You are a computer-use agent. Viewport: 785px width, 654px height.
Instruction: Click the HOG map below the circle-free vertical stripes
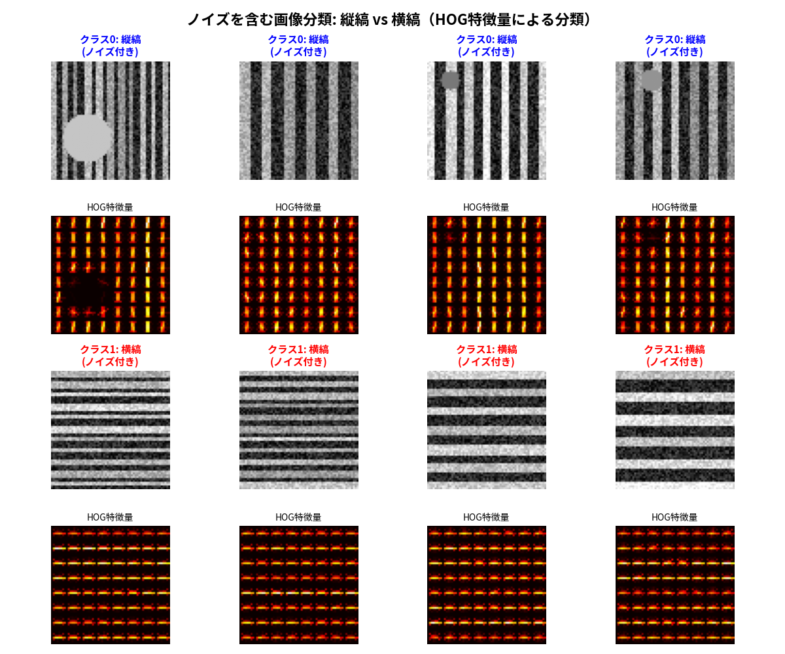pos(298,275)
